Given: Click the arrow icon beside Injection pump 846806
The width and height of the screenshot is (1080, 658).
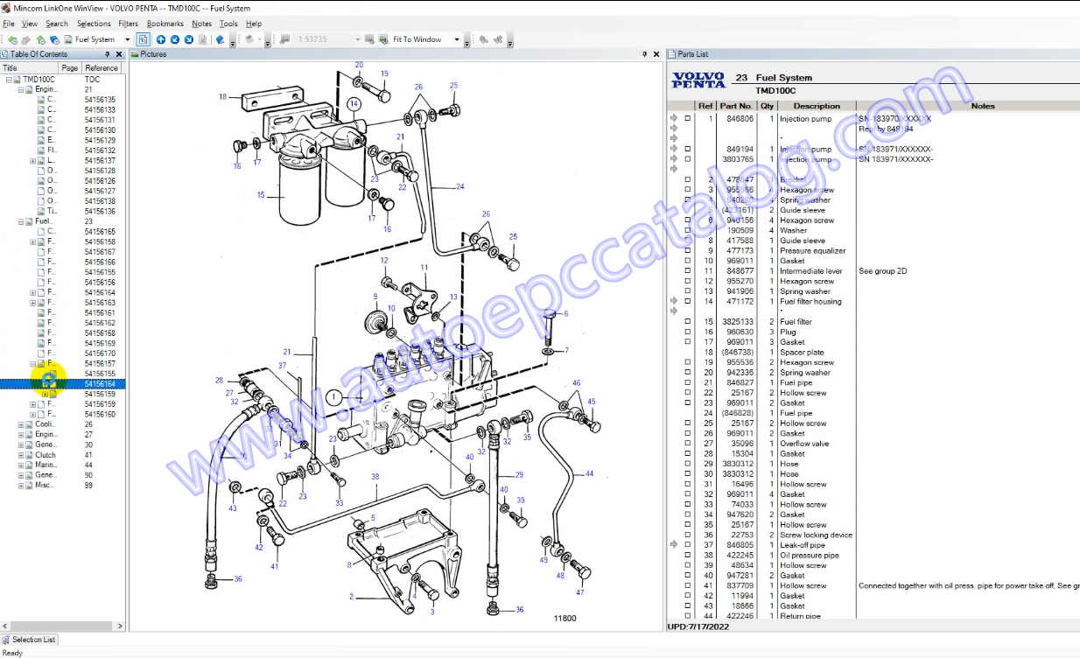Looking at the screenshot, I should [x=674, y=118].
